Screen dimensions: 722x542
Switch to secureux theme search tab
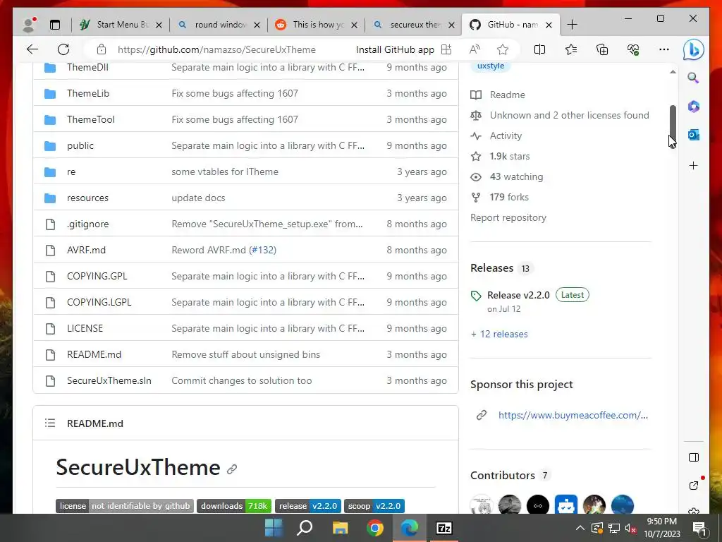pyautogui.click(x=415, y=25)
